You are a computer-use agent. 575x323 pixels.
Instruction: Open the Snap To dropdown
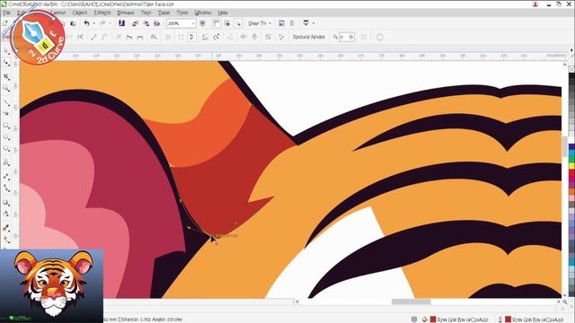tap(260, 23)
